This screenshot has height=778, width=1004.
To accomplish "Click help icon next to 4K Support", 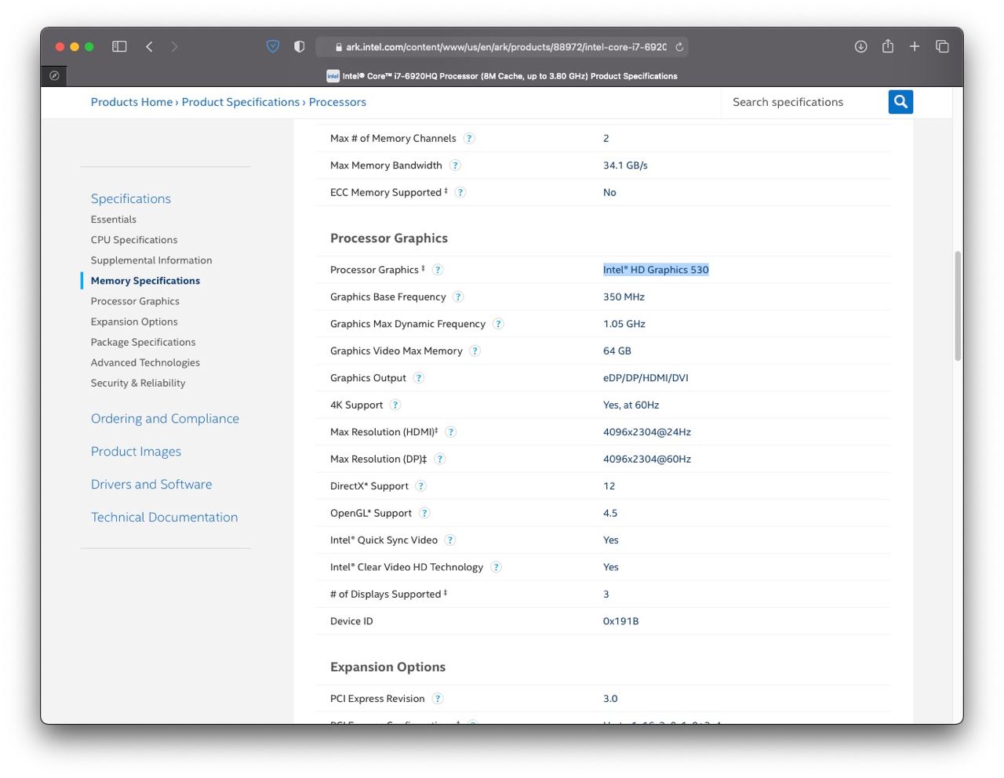I will click(x=395, y=405).
